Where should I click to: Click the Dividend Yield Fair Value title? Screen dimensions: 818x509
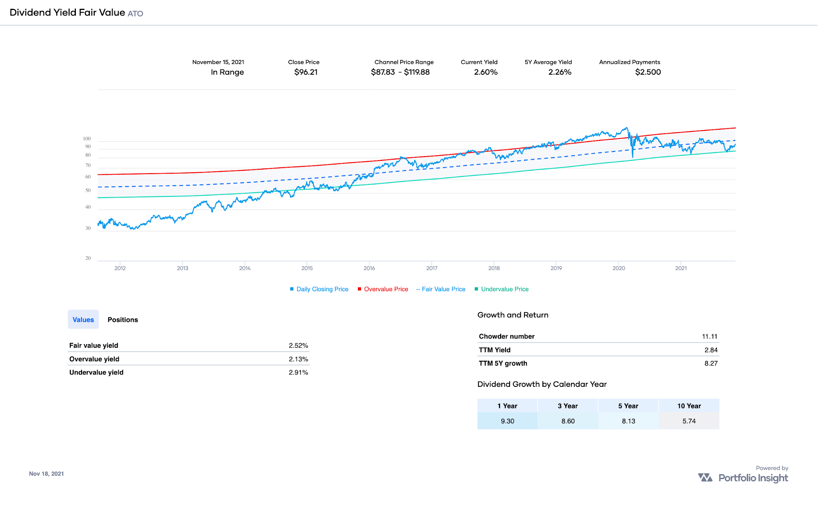click(x=67, y=12)
